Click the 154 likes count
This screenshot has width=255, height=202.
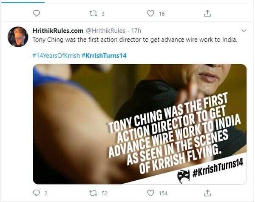[x=163, y=193]
